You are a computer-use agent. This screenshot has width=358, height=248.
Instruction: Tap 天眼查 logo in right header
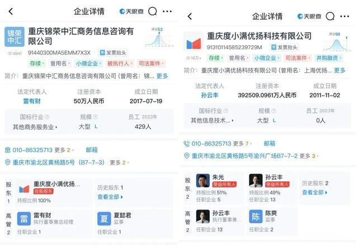pos(309,16)
